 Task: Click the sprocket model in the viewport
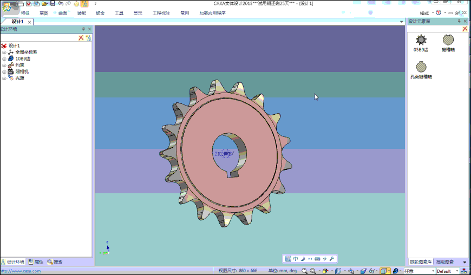point(225,153)
